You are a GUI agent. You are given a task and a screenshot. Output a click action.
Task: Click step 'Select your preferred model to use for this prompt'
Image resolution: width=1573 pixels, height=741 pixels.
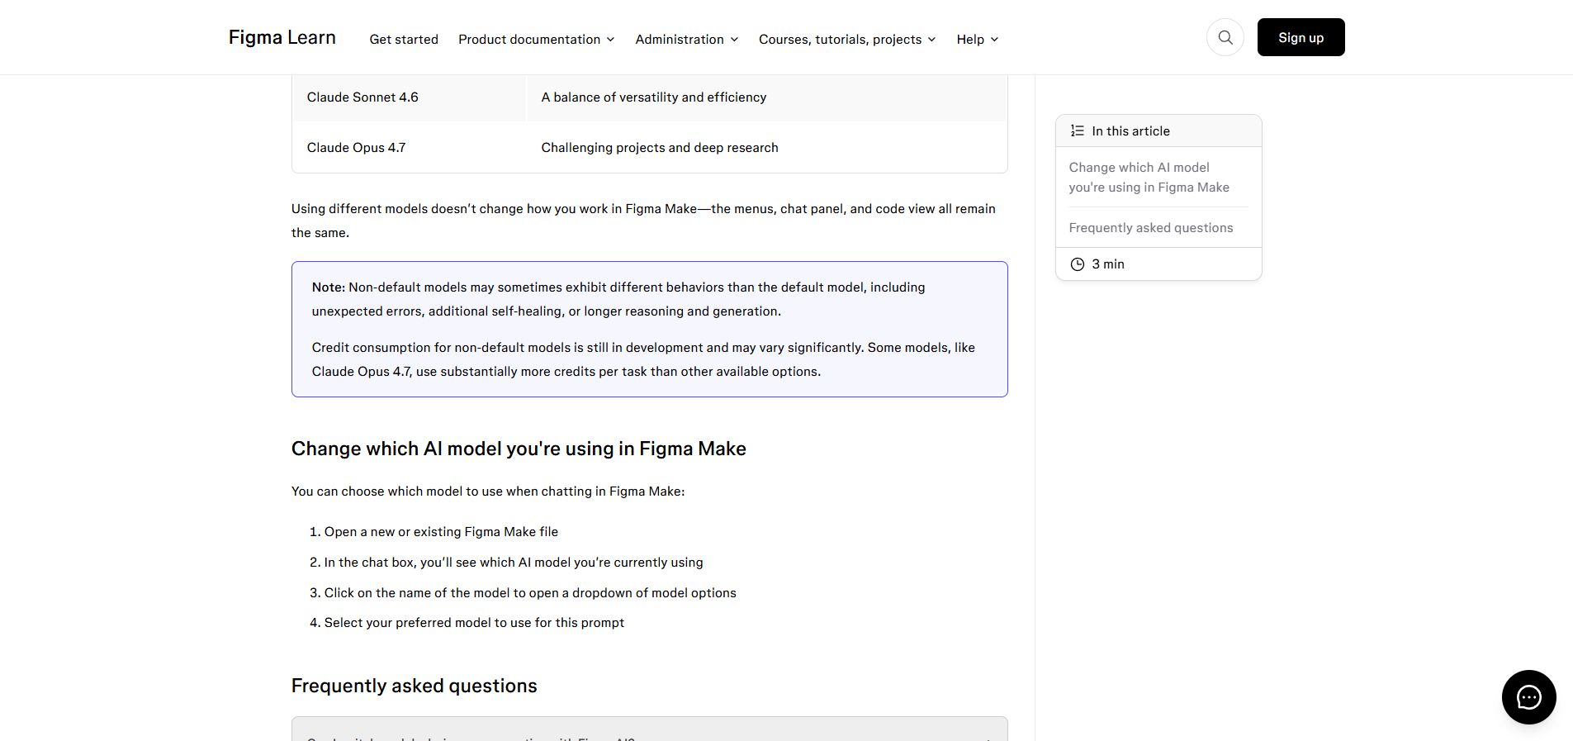point(474,623)
